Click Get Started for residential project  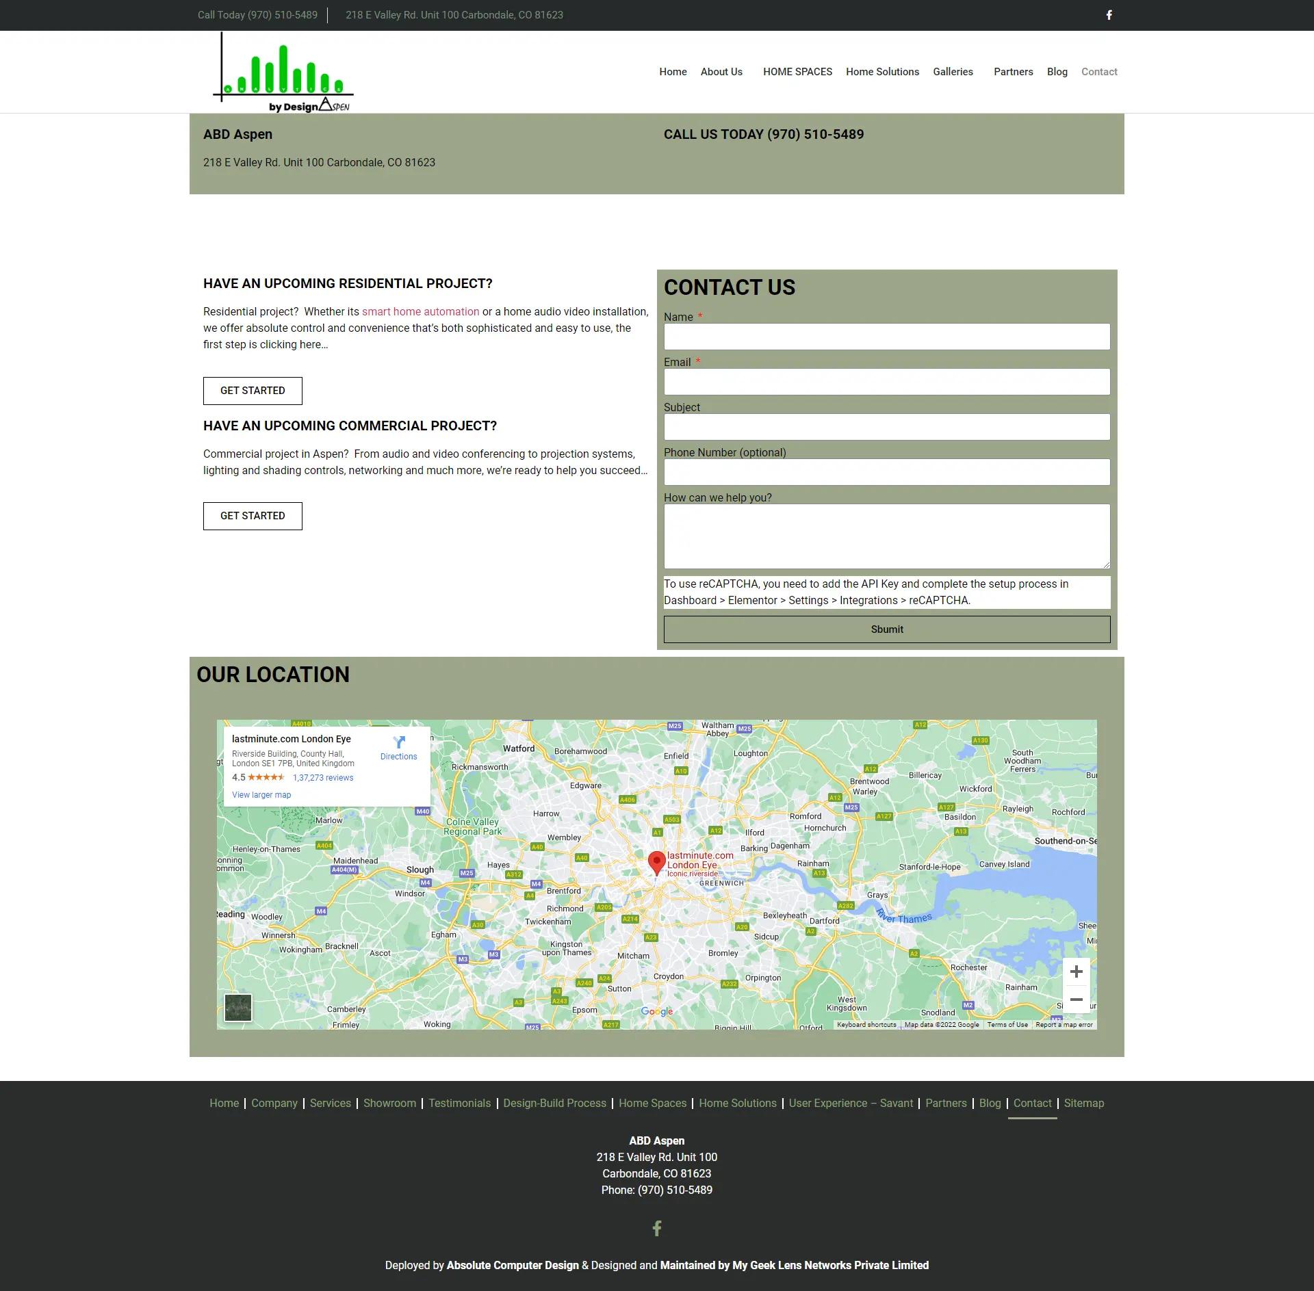253,391
